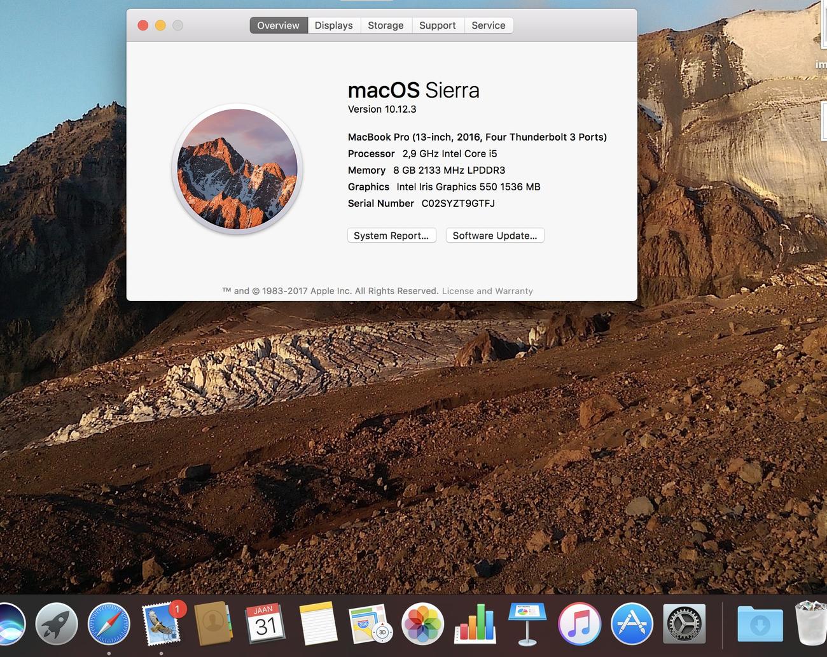Open Trash in the Dock
Screen dimensions: 827x657
pyautogui.click(x=812, y=623)
